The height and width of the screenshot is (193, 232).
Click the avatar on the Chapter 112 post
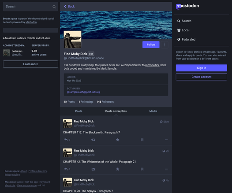point(67,123)
